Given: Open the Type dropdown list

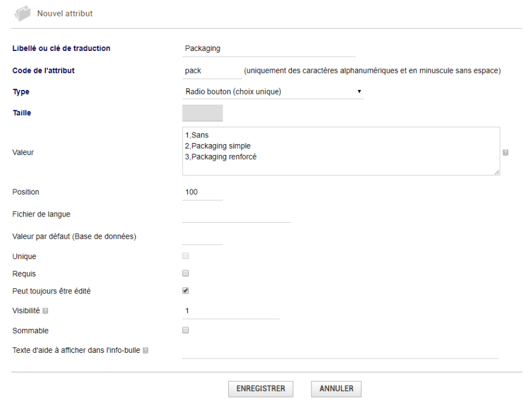Looking at the screenshot, I should pos(273,92).
